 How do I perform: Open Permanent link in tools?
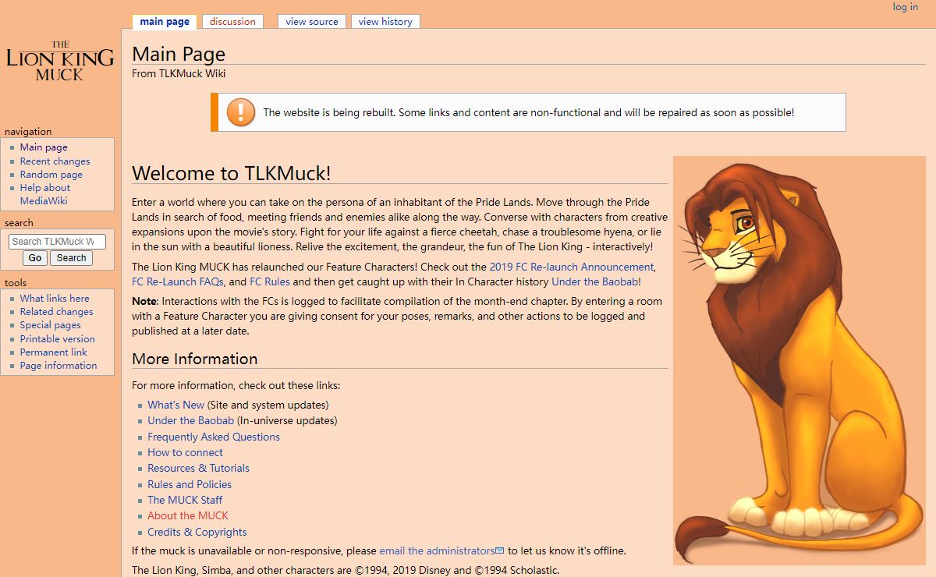(x=53, y=352)
